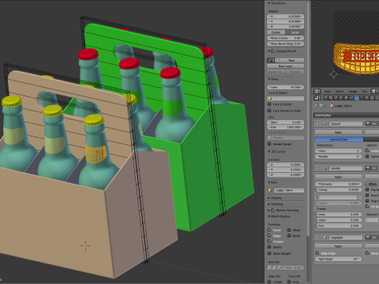Click the pin icon beside LABEL TOP-3 breadcrumb
Image resolution: width=379 pixels, height=284 pixels.
316,106
